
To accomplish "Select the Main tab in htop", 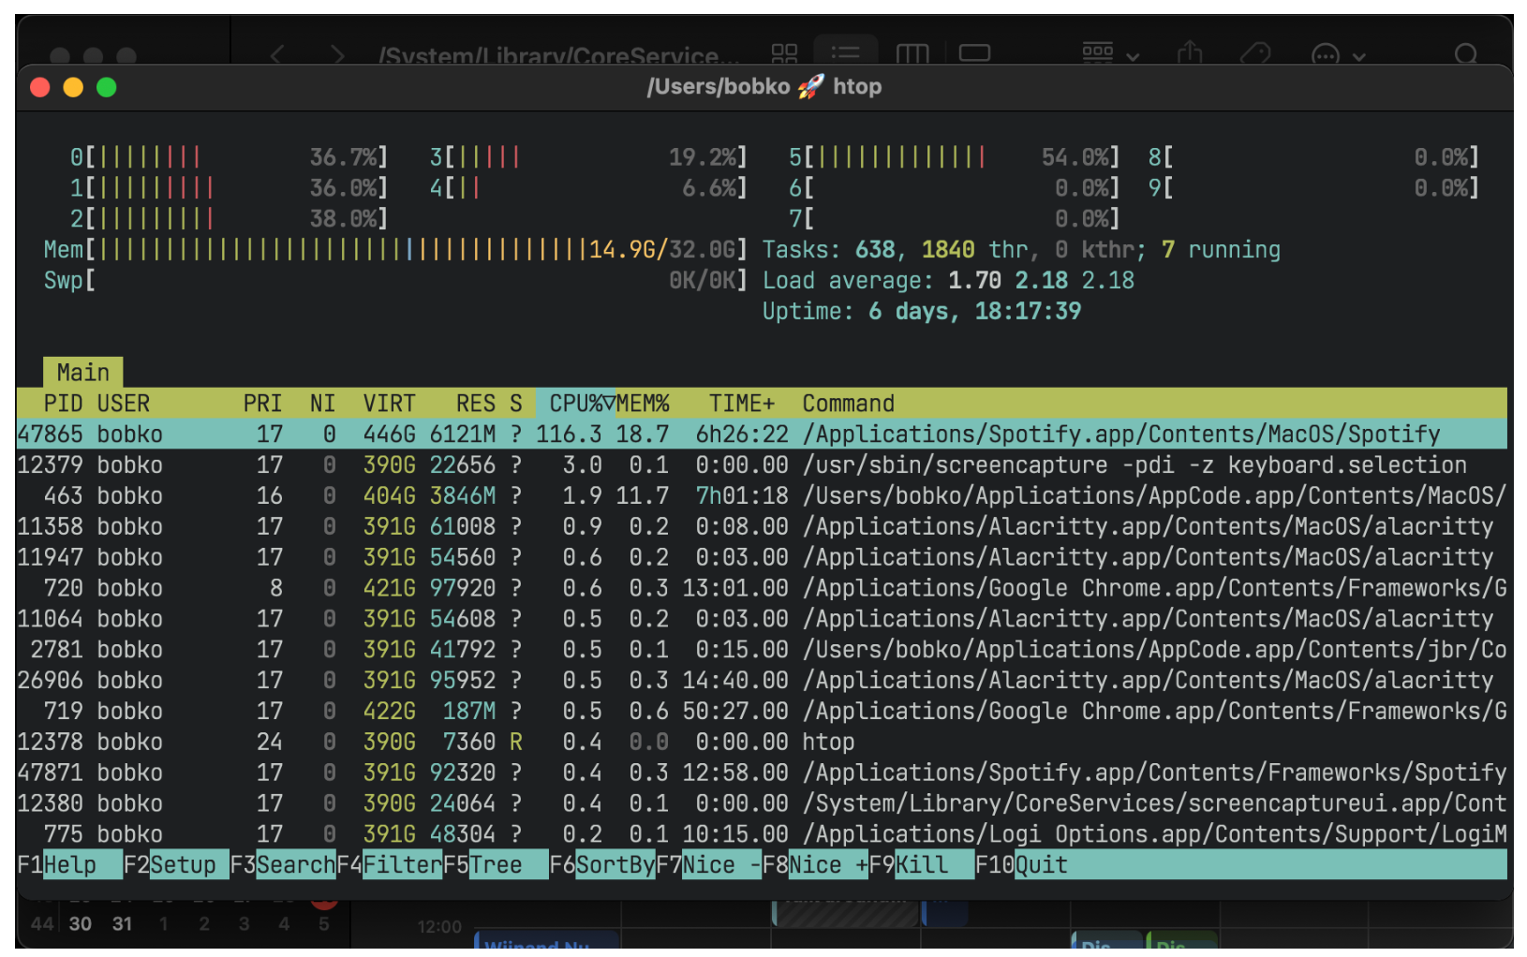I will click(83, 373).
